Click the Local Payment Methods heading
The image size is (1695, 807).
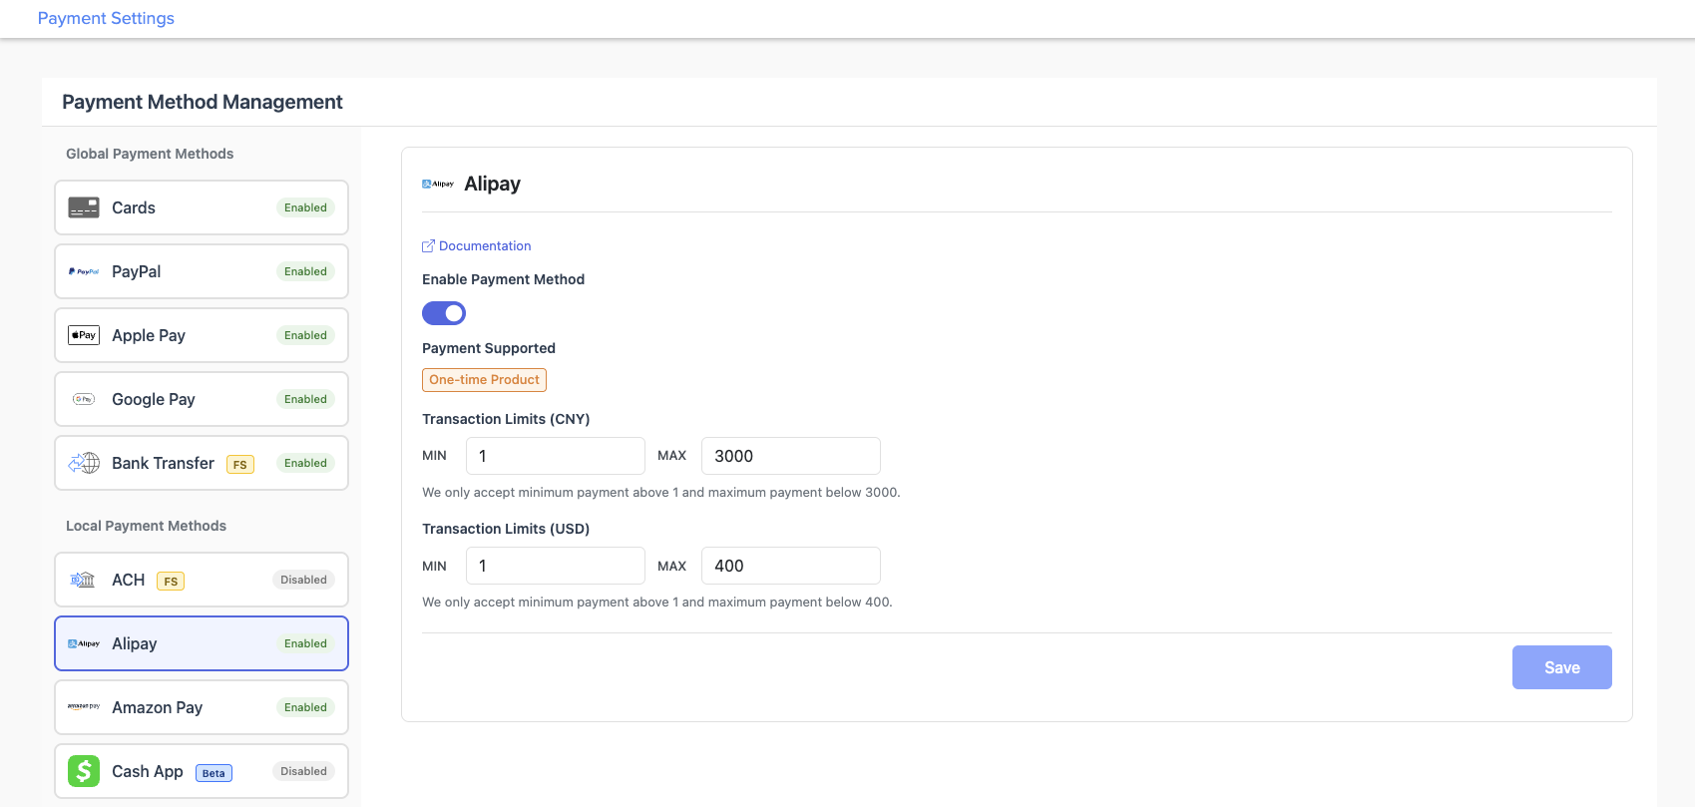[146, 526]
